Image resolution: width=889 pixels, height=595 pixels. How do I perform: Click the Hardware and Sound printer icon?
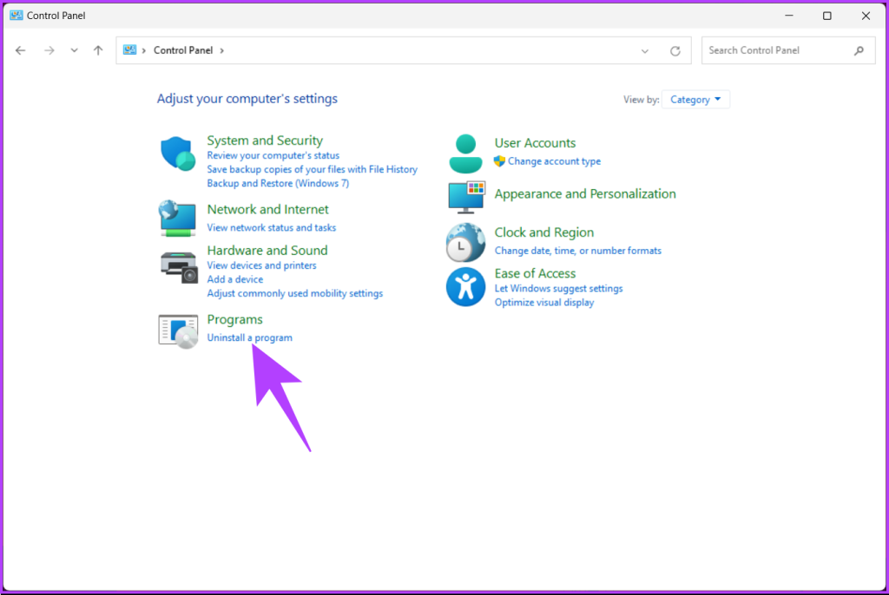click(x=177, y=266)
